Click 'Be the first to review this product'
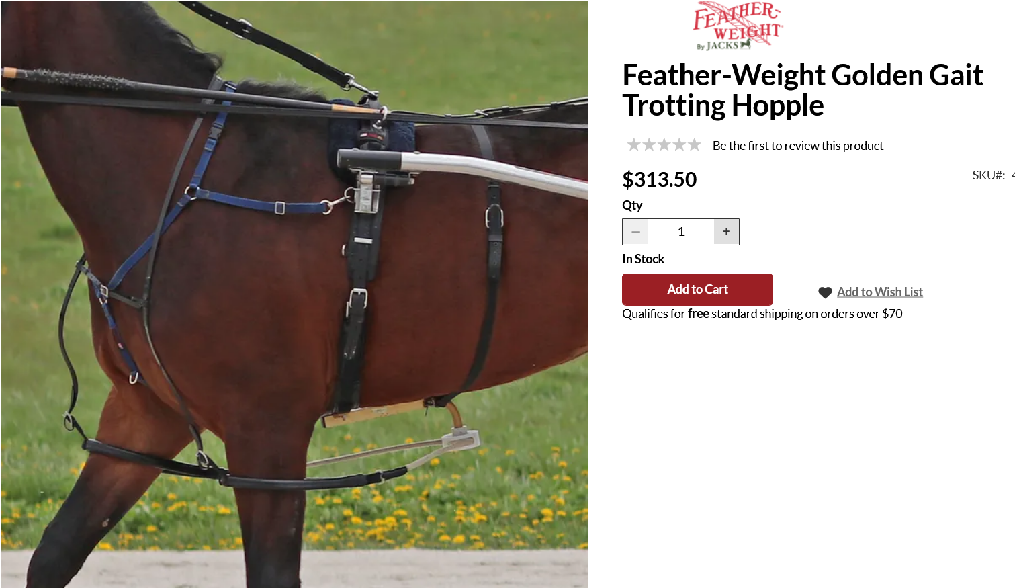1015x588 pixels. click(x=798, y=146)
